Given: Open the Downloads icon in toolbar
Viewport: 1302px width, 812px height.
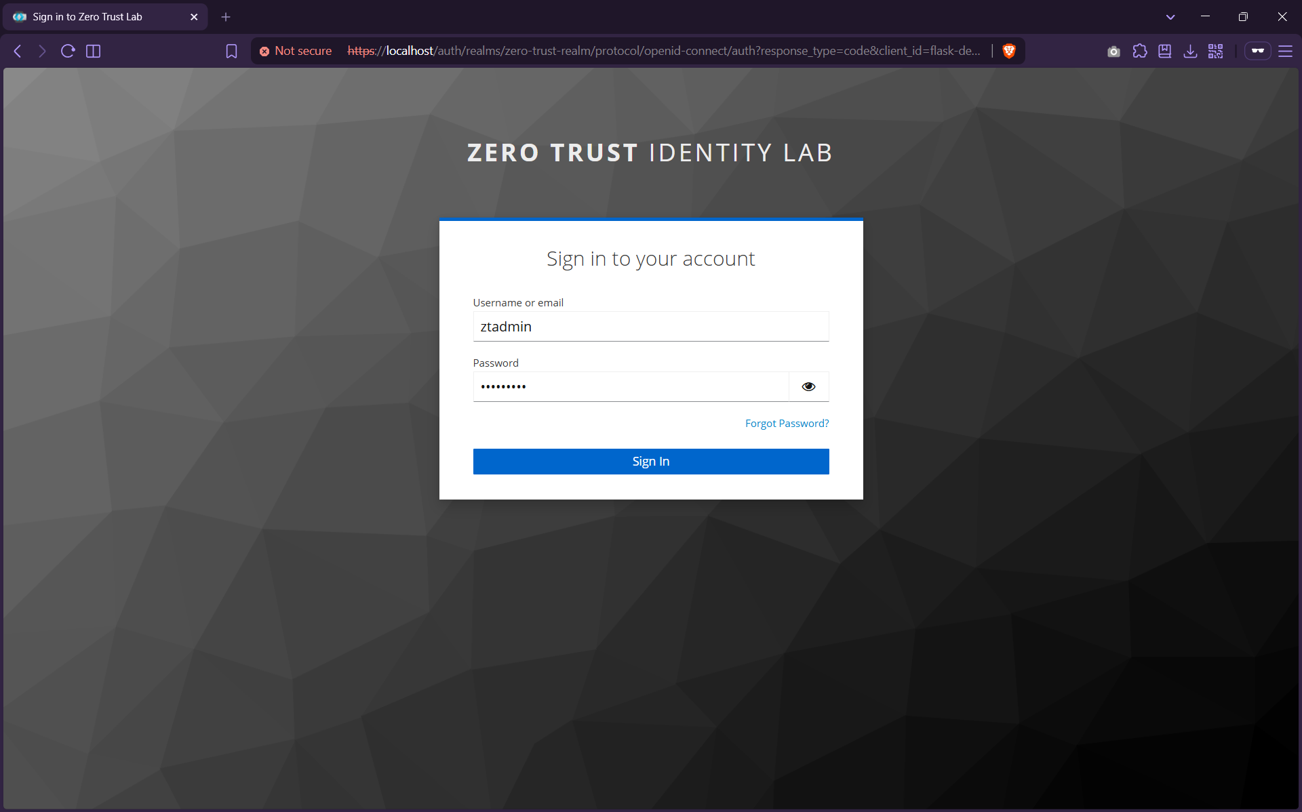Looking at the screenshot, I should click(x=1191, y=51).
